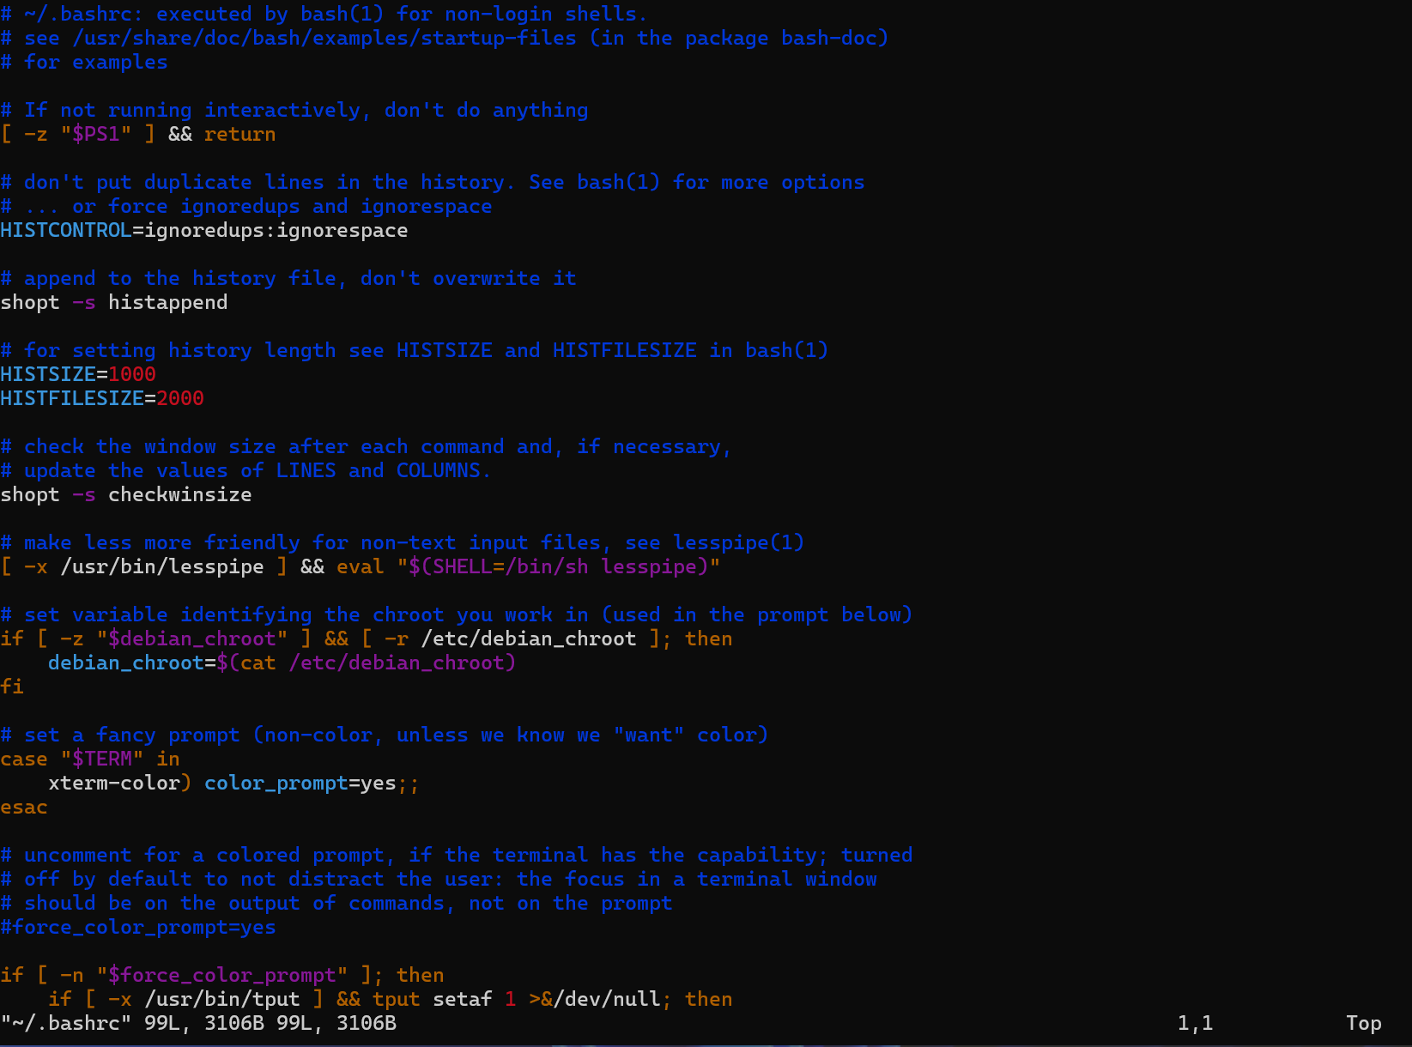Click the 'esac' keyword line
Viewport: 1412px width, 1047px height.
24,807
